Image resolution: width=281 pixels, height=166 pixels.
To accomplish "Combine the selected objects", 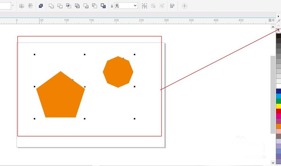I will tap(41, 6).
